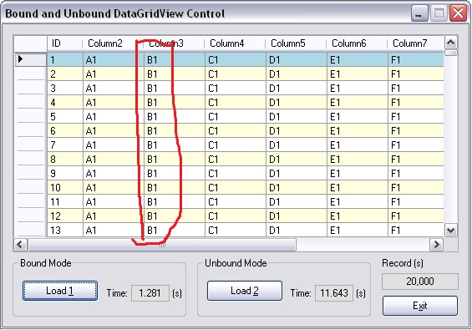Image resolution: width=472 pixels, height=330 pixels.
Task: Select ID cell 7
Action: coord(65,145)
